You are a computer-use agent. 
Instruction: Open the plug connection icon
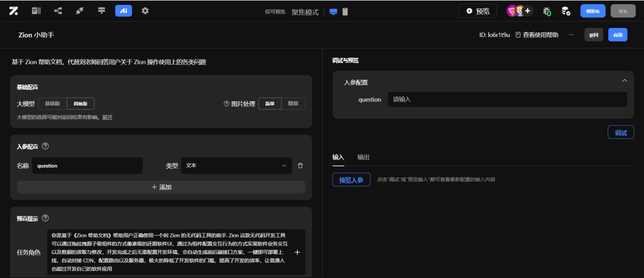pos(80,11)
